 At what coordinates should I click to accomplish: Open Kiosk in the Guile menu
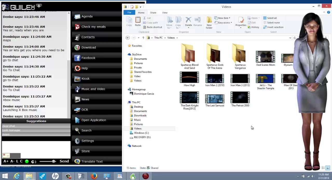[x=96, y=78]
